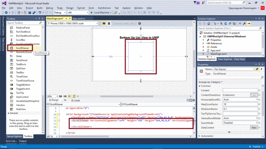The height and width of the screenshot is (149, 266).
Task: Switch to the XAML pane tab
Action: 76,100
